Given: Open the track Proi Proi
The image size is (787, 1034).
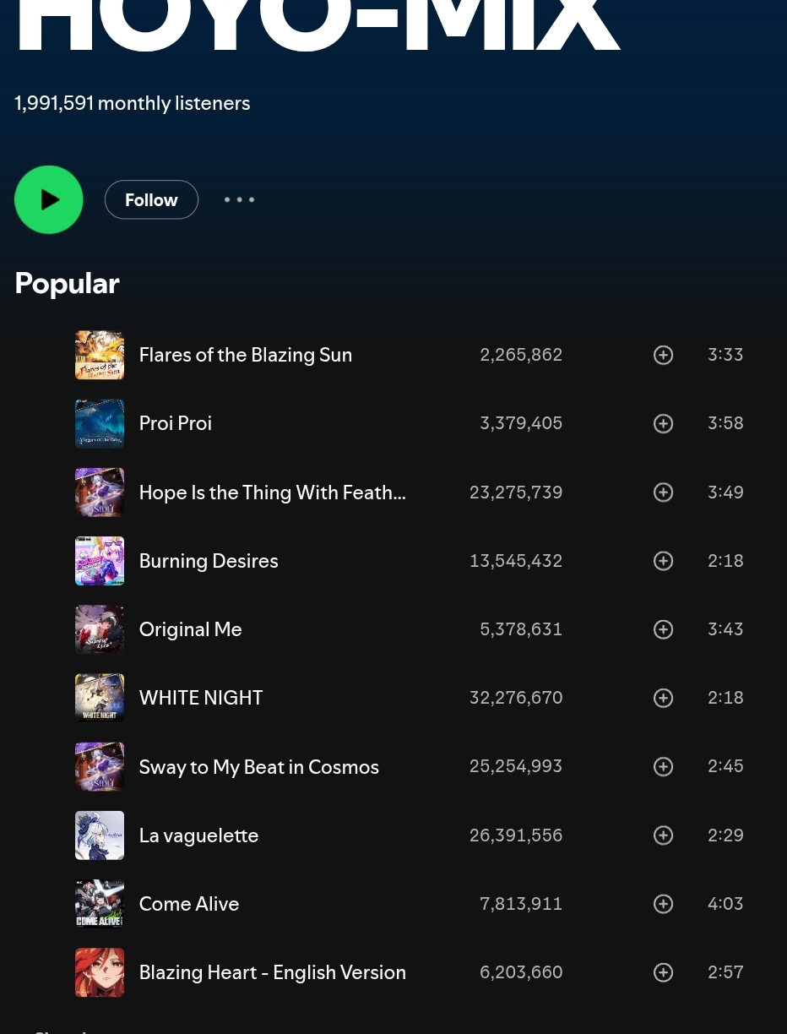Looking at the screenshot, I should 176,423.
